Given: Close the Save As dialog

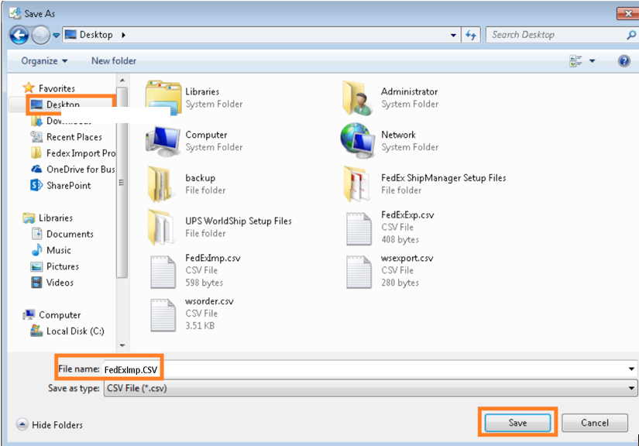Looking at the screenshot, I should click(x=627, y=13).
